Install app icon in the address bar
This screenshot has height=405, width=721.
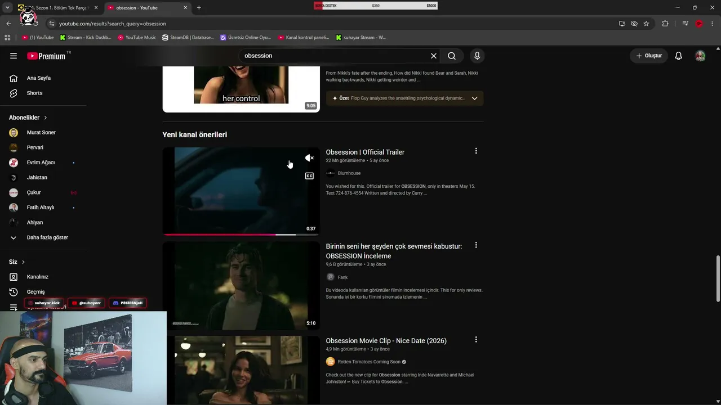(622, 24)
